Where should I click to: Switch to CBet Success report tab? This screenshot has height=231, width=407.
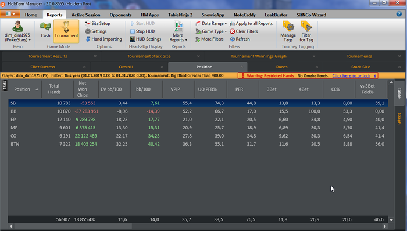pos(43,67)
